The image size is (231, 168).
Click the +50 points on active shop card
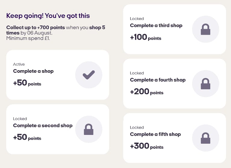click(x=27, y=83)
